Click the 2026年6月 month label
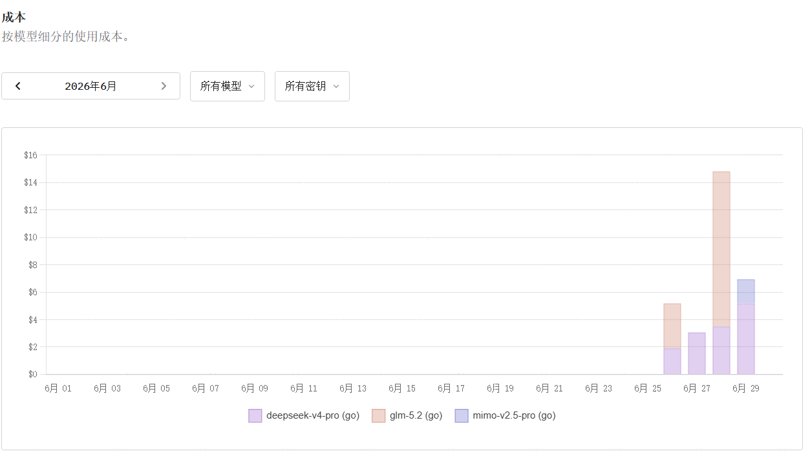The height and width of the screenshot is (469, 810). click(91, 86)
